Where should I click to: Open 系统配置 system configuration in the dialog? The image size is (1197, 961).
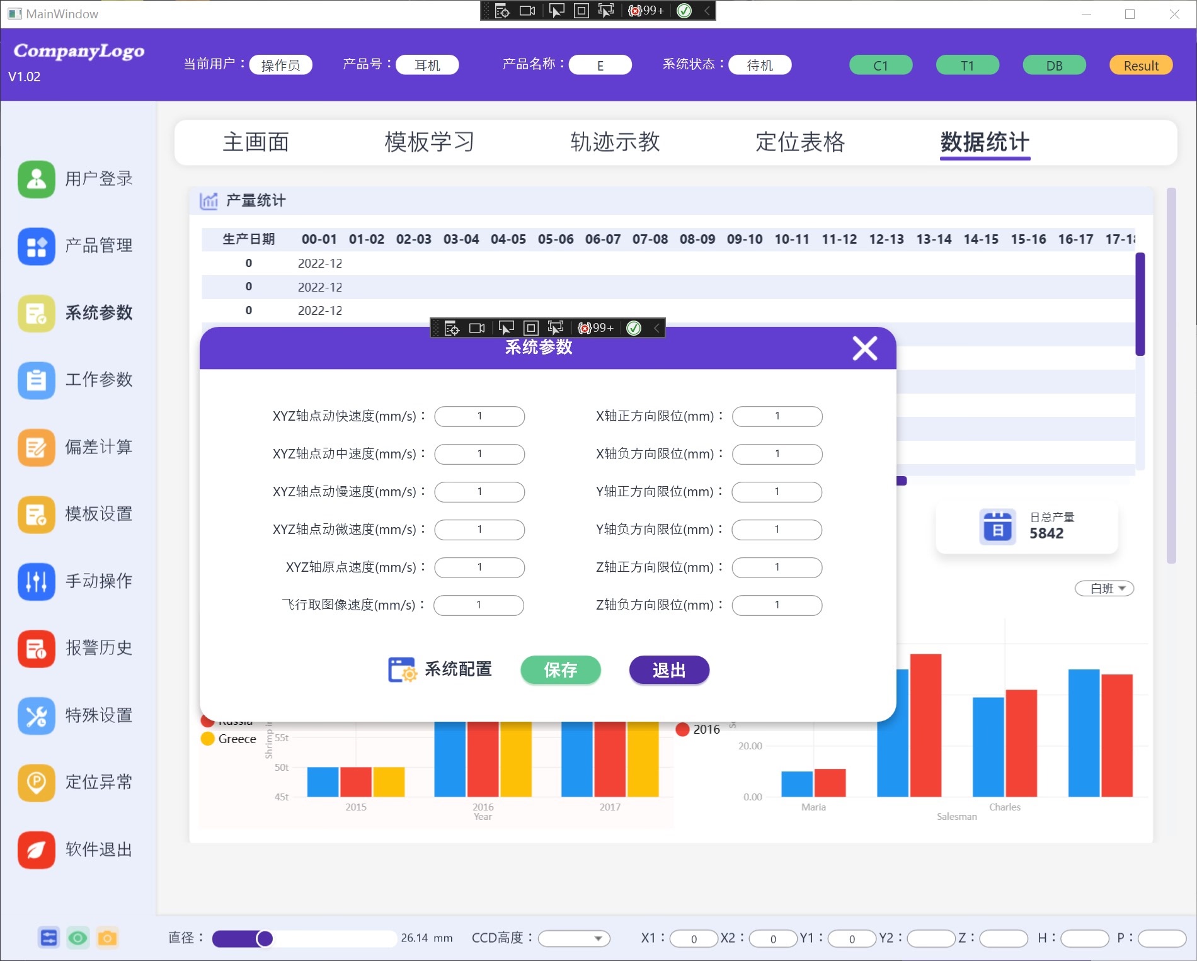pyautogui.click(x=440, y=669)
